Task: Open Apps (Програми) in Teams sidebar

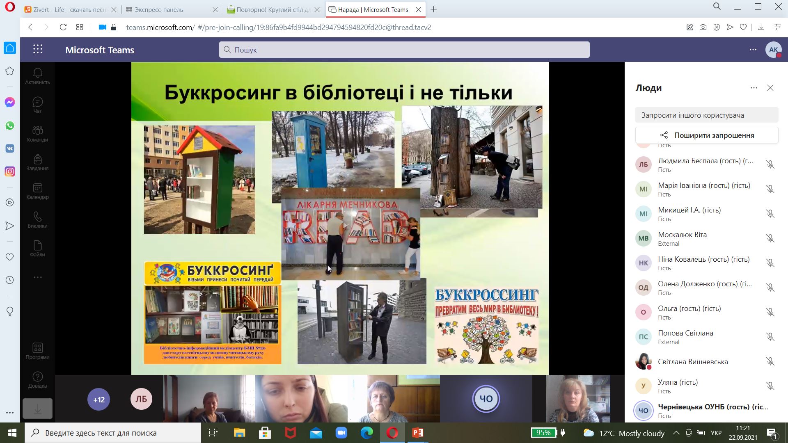Action: click(37, 351)
